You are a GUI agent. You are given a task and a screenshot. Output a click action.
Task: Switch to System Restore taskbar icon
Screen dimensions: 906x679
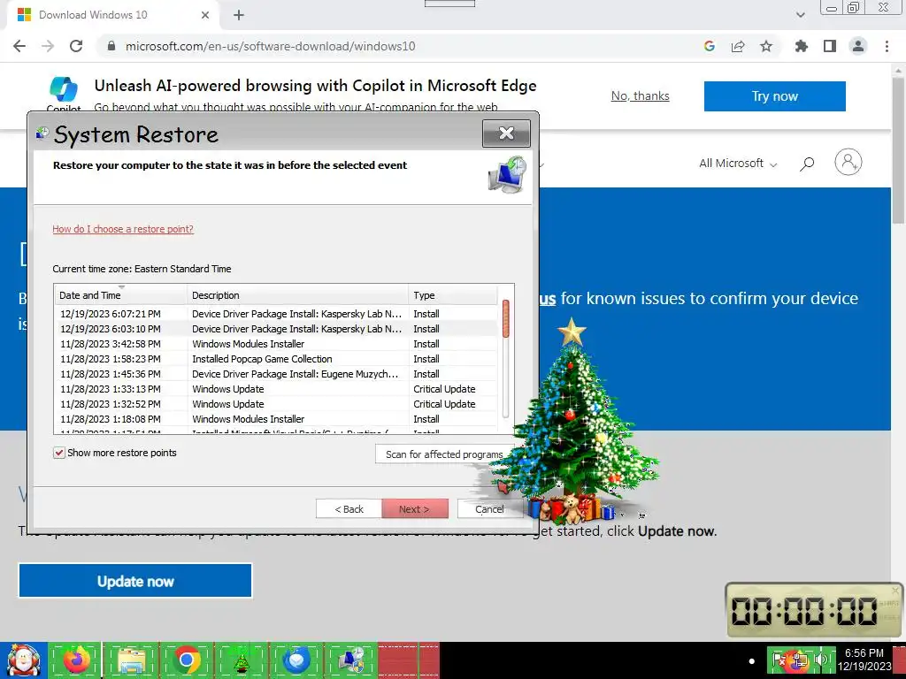(x=350, y=660)
